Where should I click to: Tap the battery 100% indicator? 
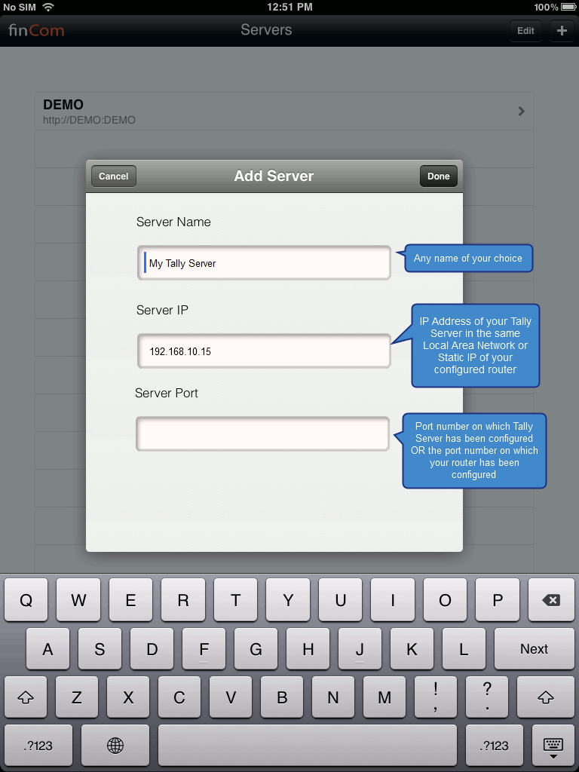coord(556,7)
